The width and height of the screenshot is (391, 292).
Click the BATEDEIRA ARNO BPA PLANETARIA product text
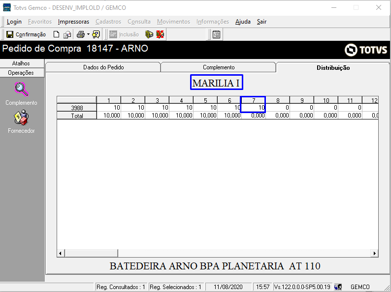(215, 266)
